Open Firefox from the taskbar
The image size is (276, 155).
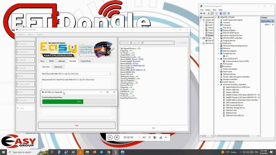[94, 152]
